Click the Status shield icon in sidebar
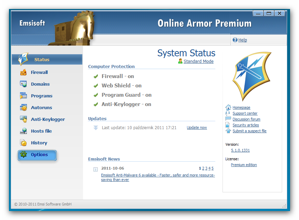The image size is (299, 220). click(23, 59)
